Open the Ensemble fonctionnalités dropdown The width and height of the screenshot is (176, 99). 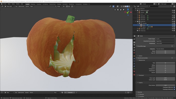(x=165, y=41)
